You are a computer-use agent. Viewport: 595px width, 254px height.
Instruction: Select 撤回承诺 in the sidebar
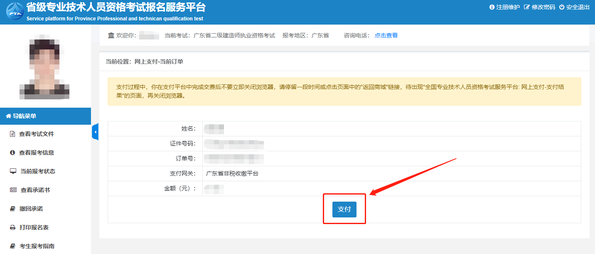[x=31, y=209]
